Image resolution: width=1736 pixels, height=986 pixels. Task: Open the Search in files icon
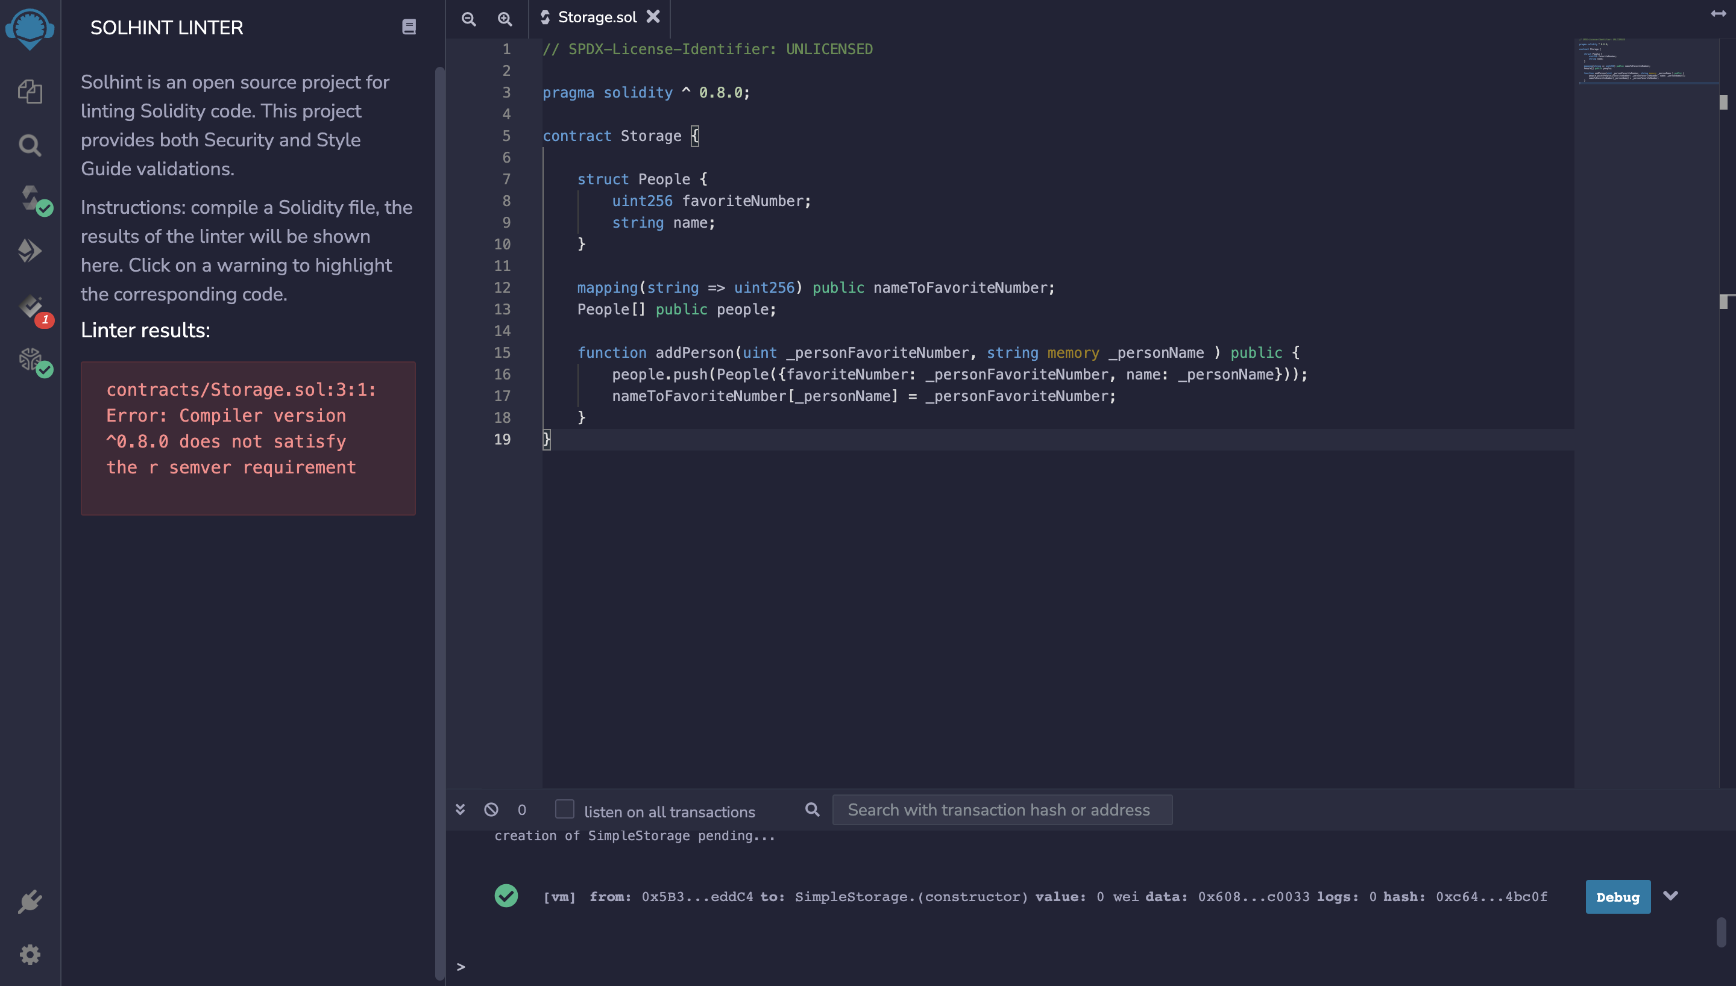pos(30,144)
